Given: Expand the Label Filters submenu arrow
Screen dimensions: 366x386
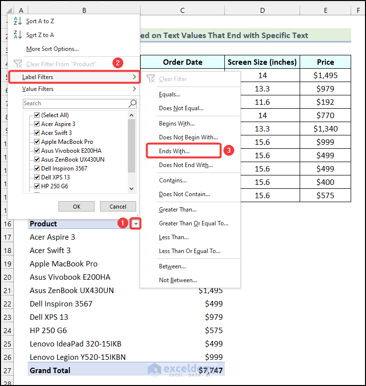Looking at the screenshot, I should click(134, 77).
